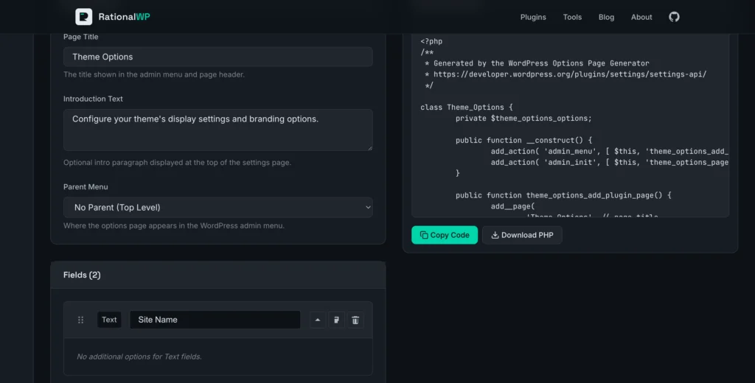The width and height of the screenshot is (755, 383).
Task: Click the settings-api URL comment line
Action: click(x=566, y=74)
